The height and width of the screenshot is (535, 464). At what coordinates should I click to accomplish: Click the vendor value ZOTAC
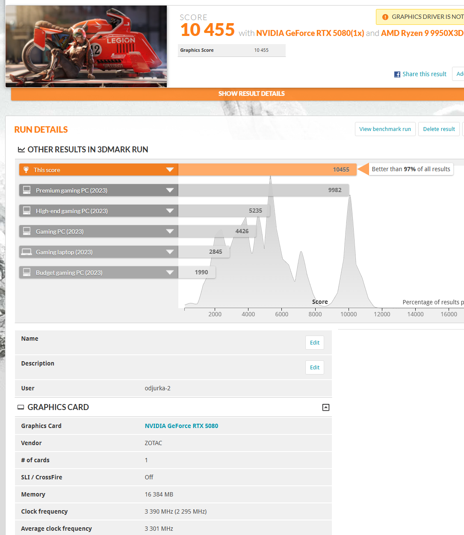coord(153,443)
